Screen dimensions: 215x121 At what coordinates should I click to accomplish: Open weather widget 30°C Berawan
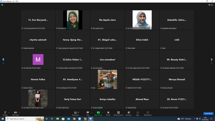[184, 119]
